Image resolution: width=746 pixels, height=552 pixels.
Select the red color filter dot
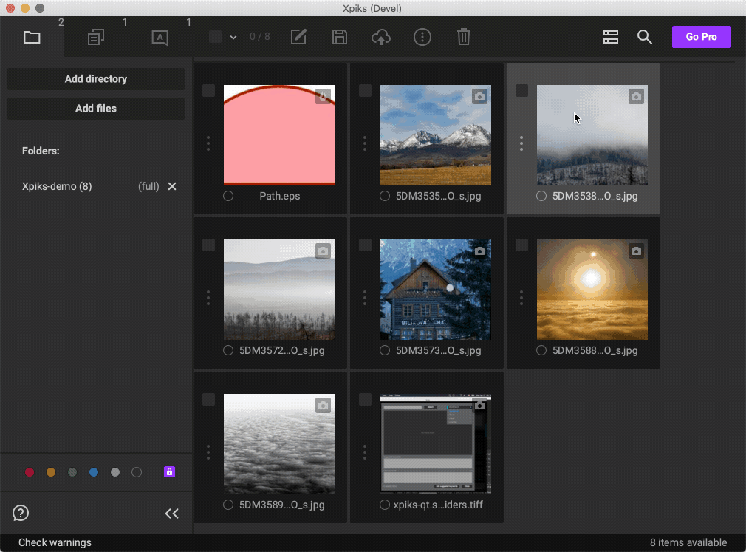(x=29, y=472)
